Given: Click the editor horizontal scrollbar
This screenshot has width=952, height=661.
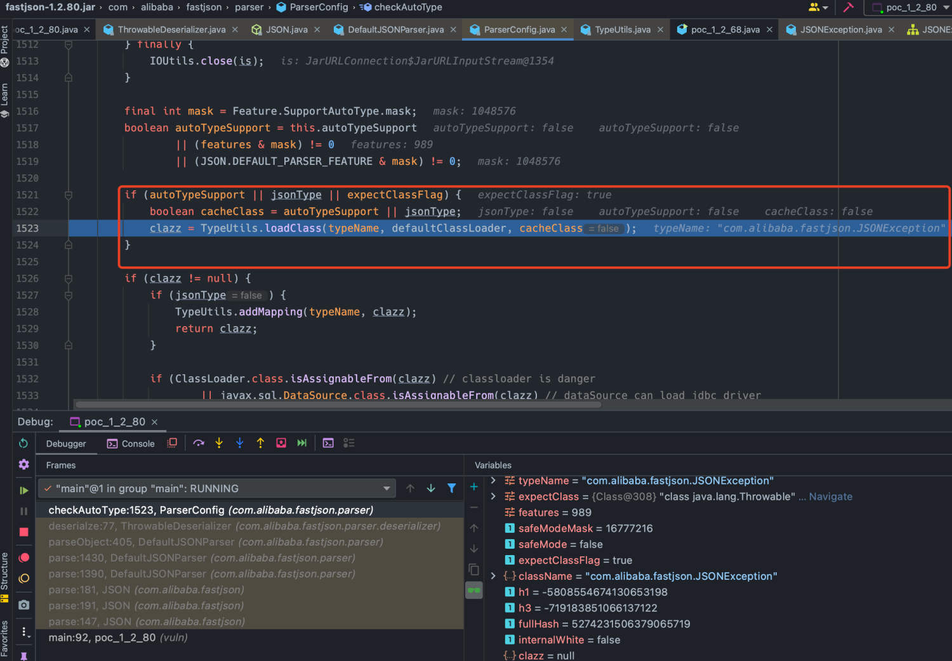Looking at the screenshot, I should [338, 404].
